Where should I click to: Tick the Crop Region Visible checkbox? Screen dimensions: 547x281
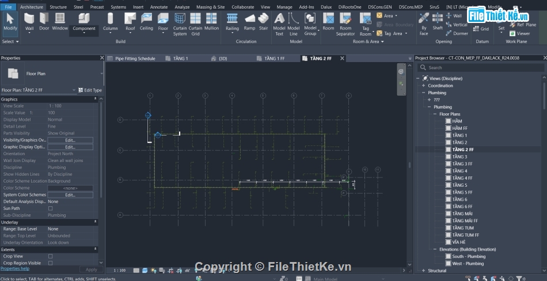(50, 263)
